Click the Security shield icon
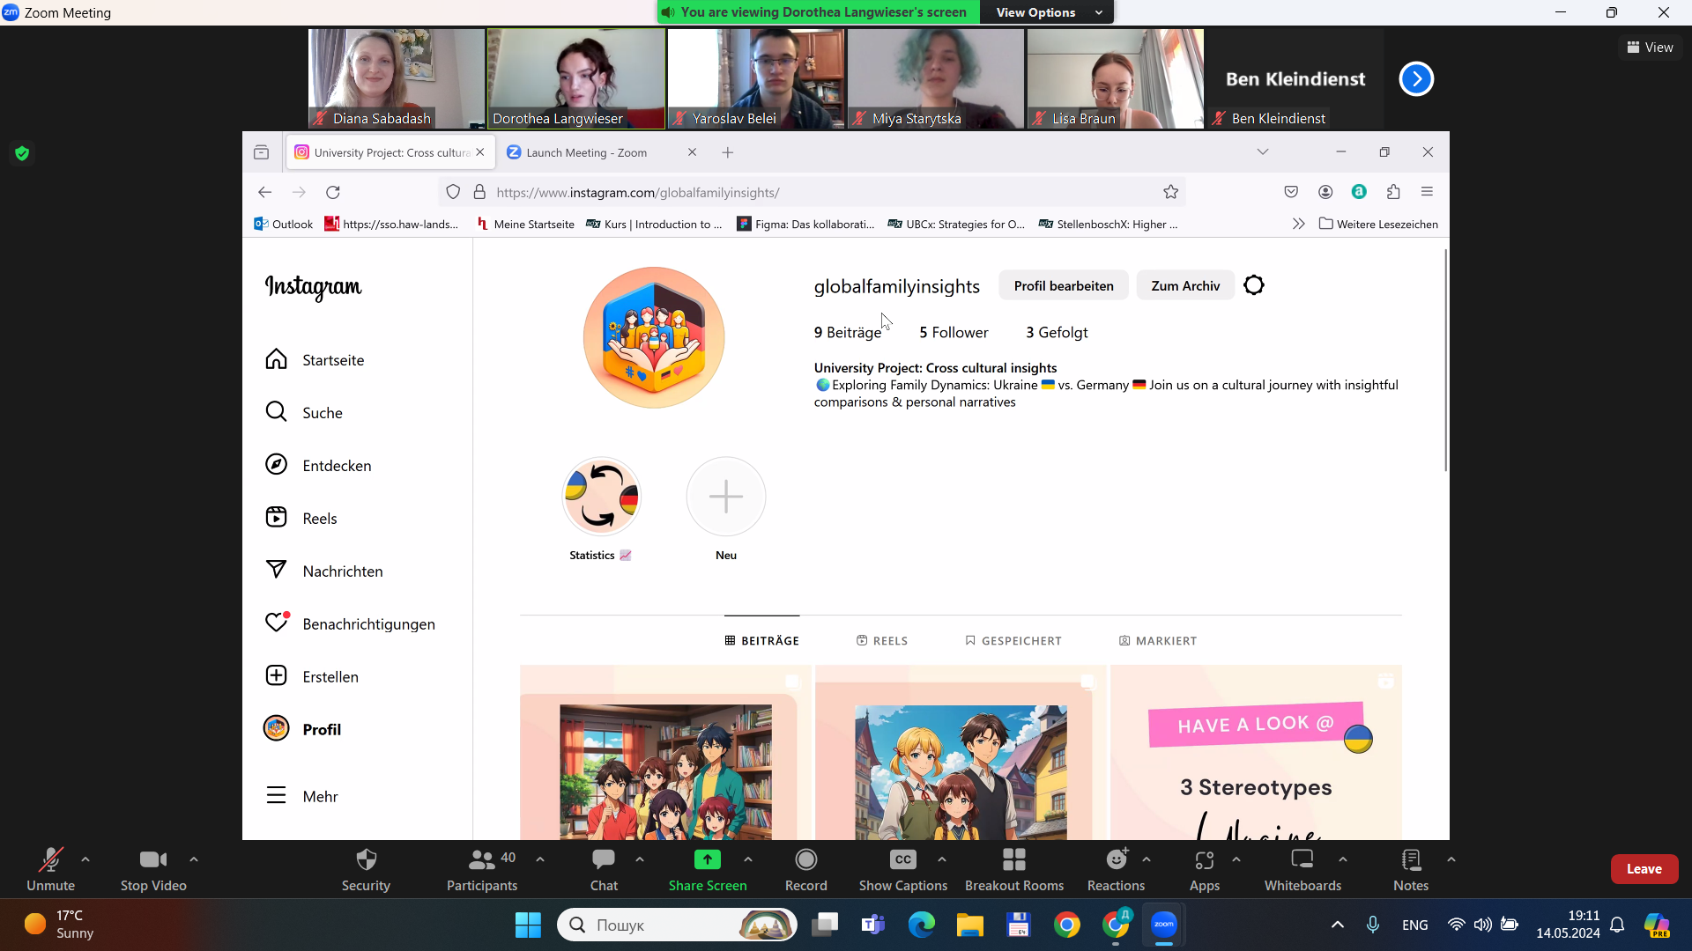1692x951 pixels. [366, 859]
